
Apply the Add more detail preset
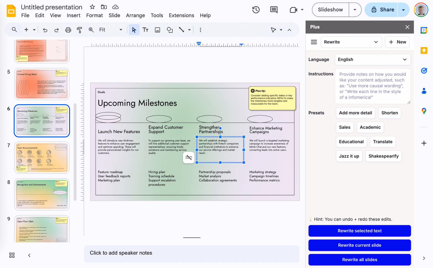click(x=355, y=113)
